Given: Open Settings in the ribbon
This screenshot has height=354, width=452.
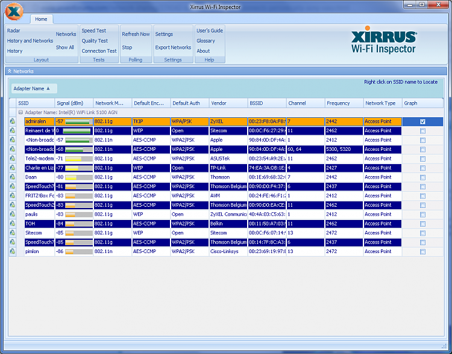Looking at the screenshot, I should point(164,34).
